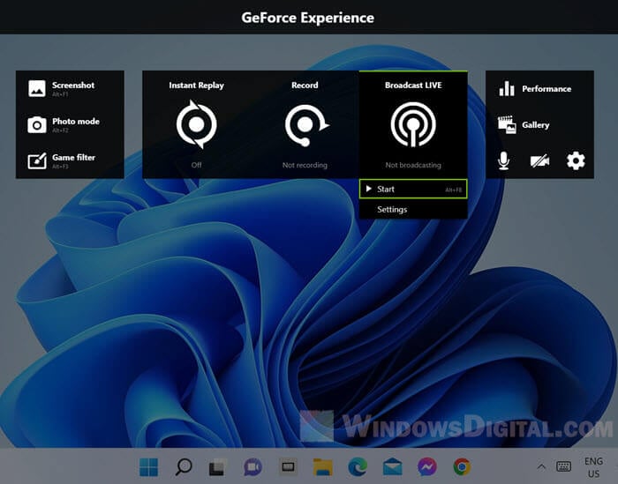
Task: Toggle the microphone icon
Action: coord(503,160)
